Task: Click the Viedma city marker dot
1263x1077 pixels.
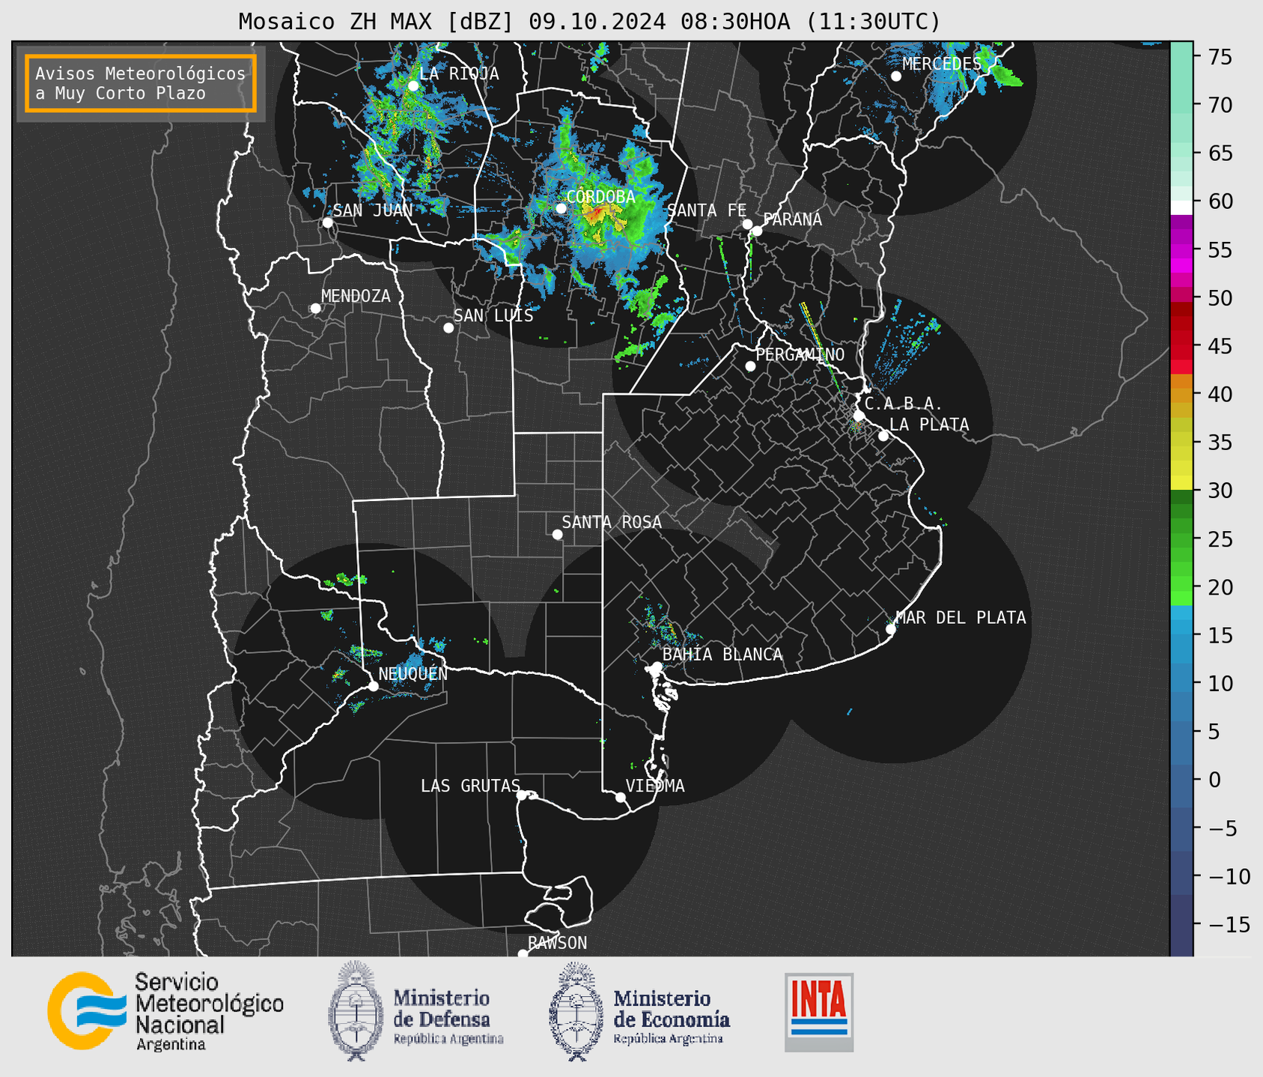Action: [x=621, y=798]
